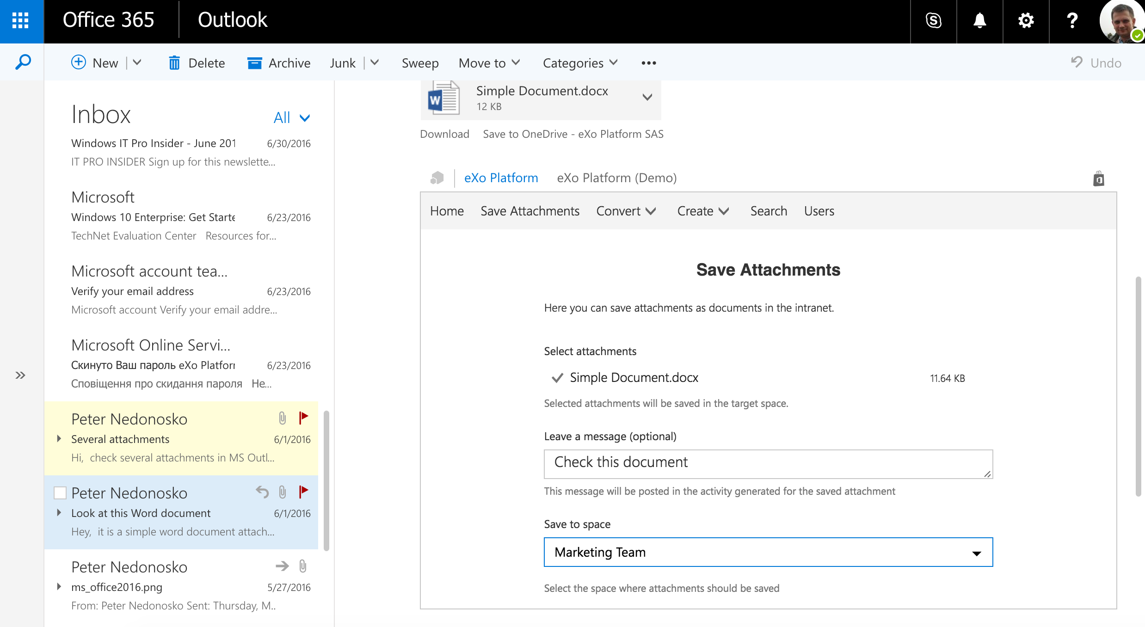Screen dimensions: 1145x627
Task: Open the more actions ellipsis
Action: coord(649,63)
